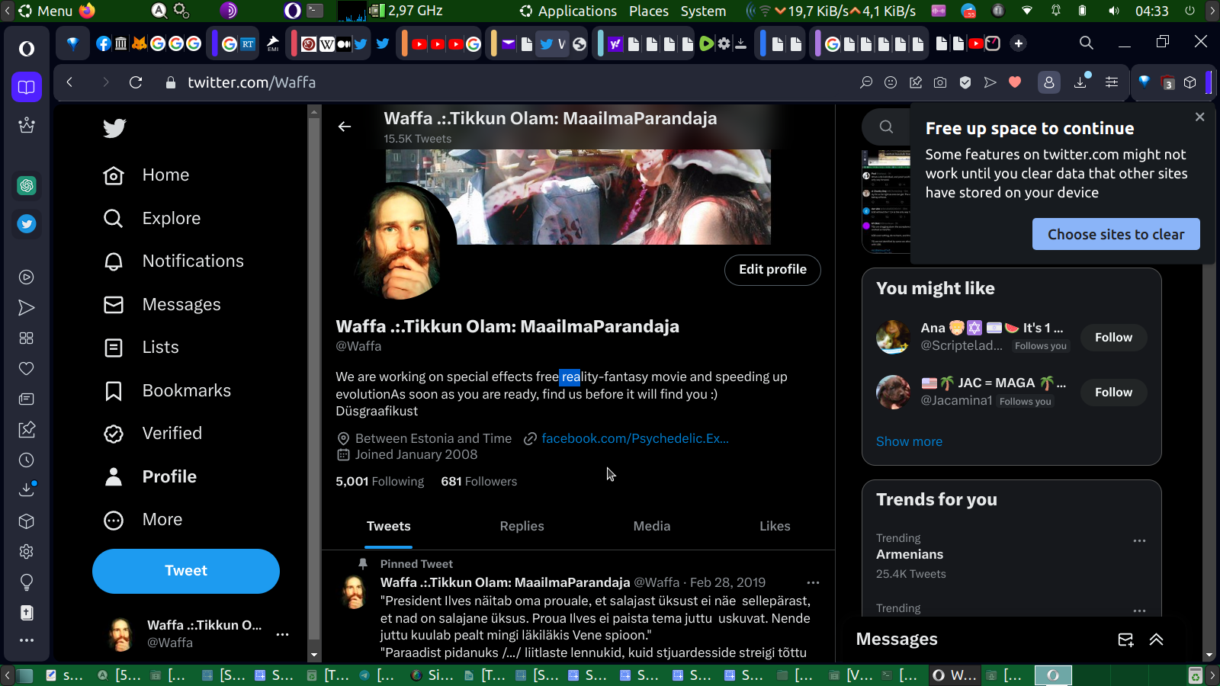Click Edit profile button

(x=772, y=270)
